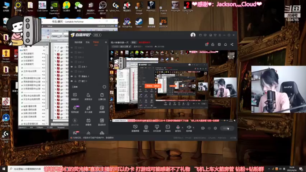Image resolution: width=306 pixels, height=172 pixels.
Task: Click the streamer avatar in the title bar
Action: tap(193, 35)
